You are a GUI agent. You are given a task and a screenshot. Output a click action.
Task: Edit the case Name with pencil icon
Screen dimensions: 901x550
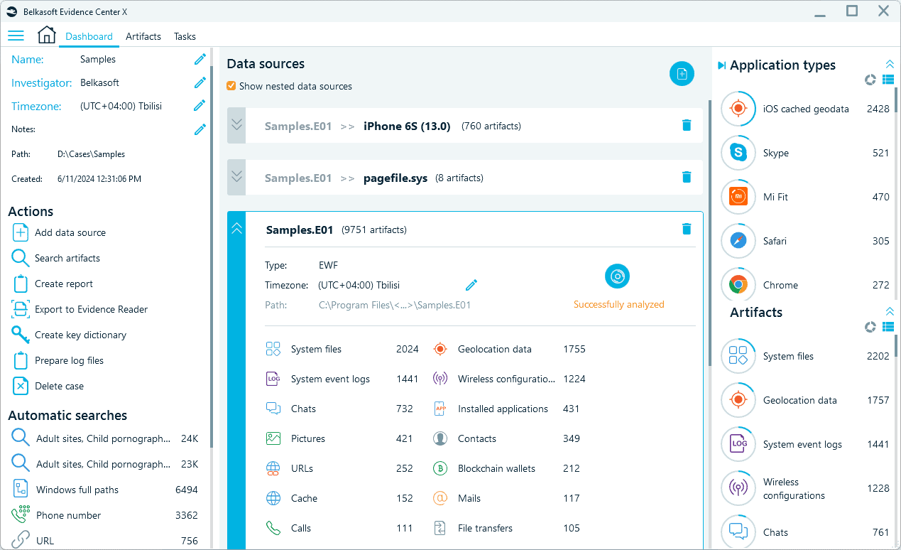[200, 60]
